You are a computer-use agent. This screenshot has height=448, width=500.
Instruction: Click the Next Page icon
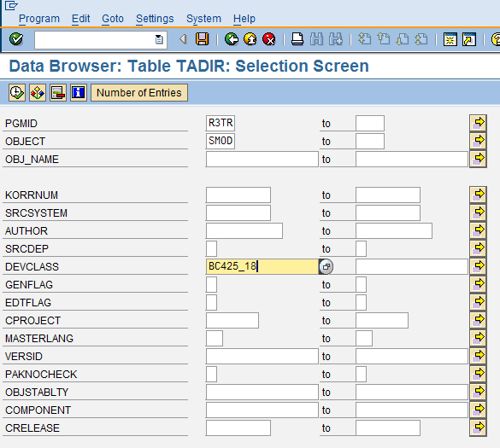click(x=403, y=39)
